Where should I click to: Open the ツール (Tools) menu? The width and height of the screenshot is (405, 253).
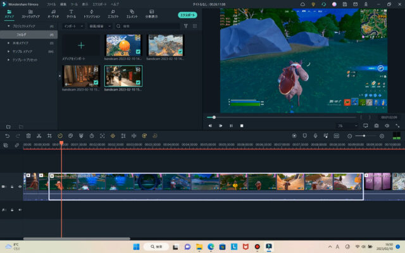coord(74,4)
